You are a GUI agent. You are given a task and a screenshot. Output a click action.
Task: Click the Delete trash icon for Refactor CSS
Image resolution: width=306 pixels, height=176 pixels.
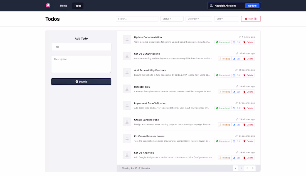245,91
